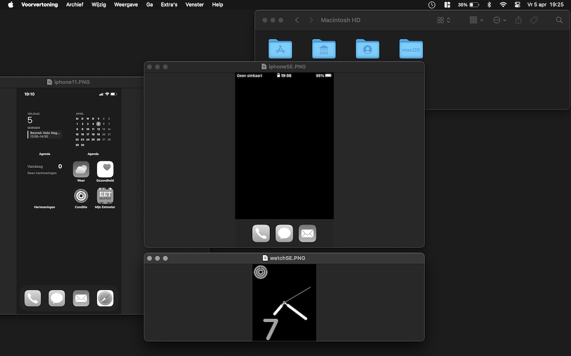
Task: Open the Archief menu
Action: point(75,4)
